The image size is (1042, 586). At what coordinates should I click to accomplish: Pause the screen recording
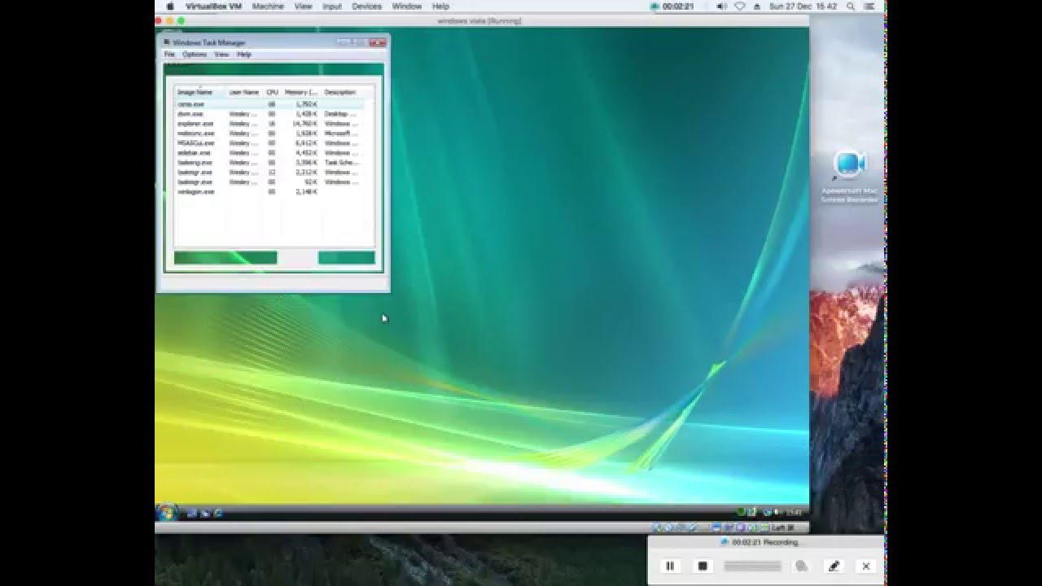coord(670,566)
